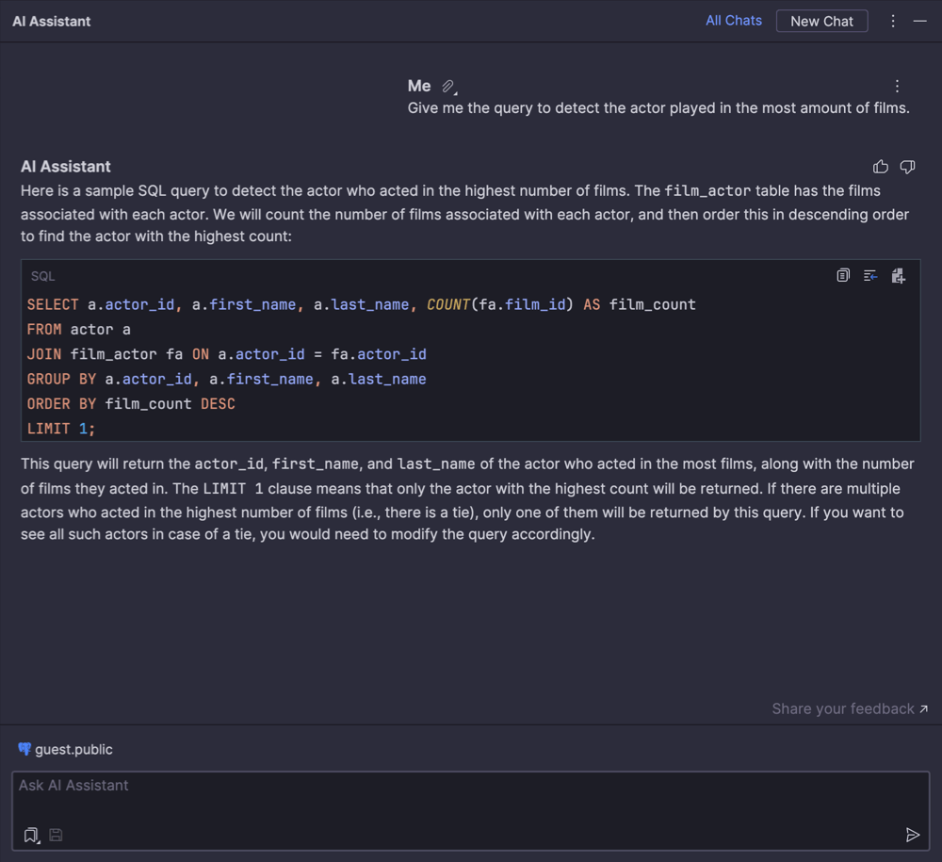Click the AI Assistant panel title
This screenshot has height=862, width=942.
[x=52, y=21]
